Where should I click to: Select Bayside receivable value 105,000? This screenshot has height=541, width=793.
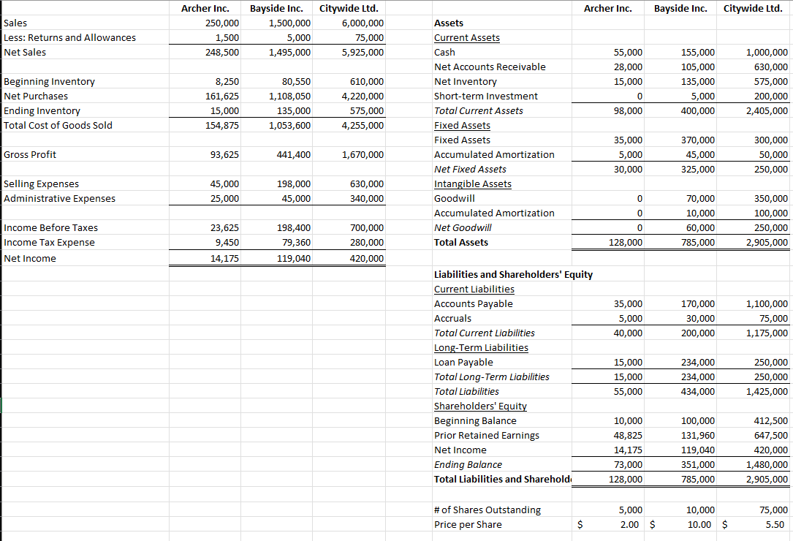click(x=698, y=67)
